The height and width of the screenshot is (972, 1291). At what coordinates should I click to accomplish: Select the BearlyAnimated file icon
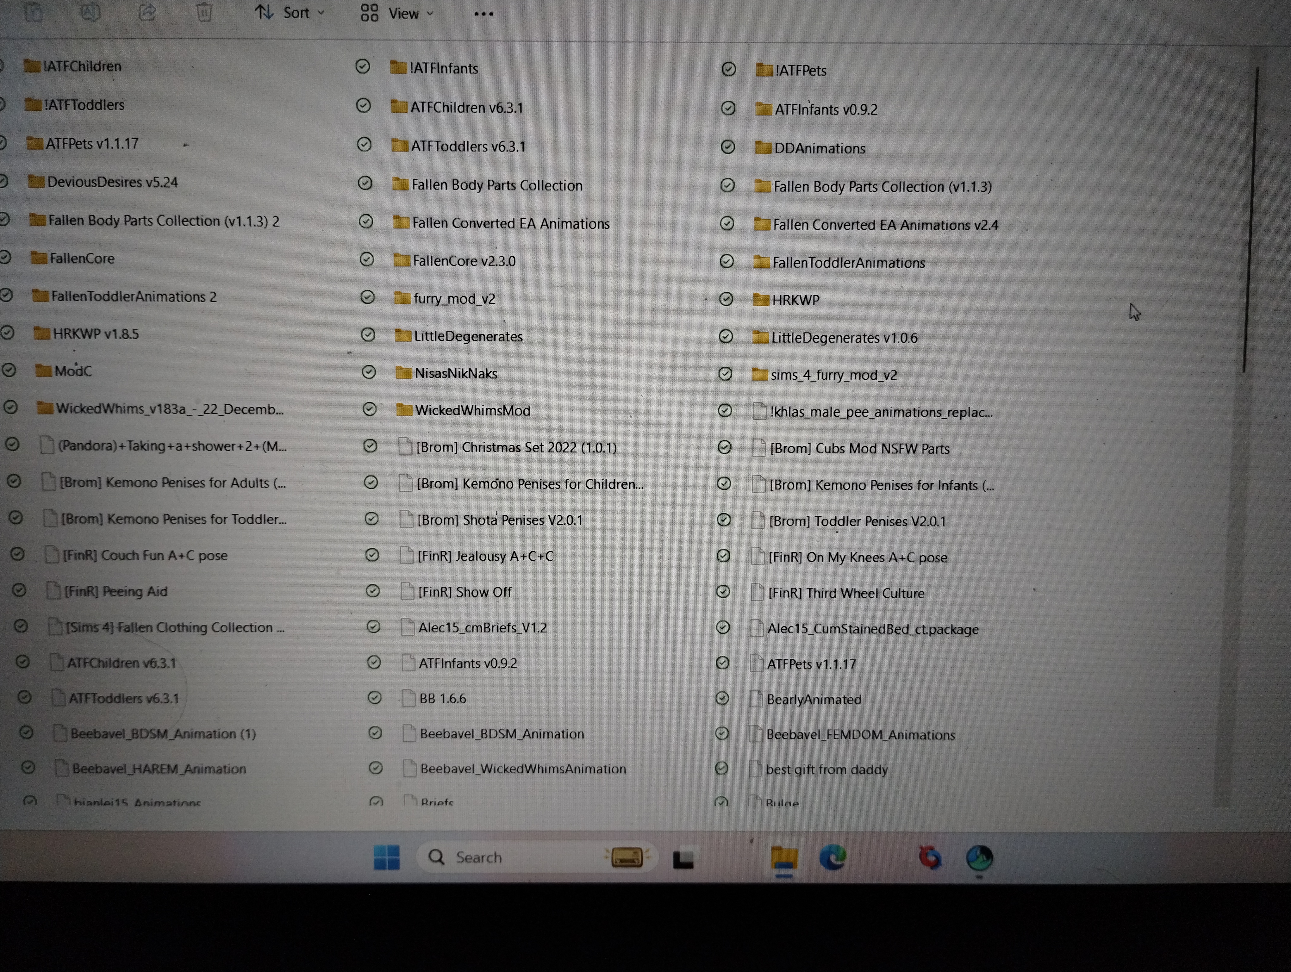(x=756, y=698)
